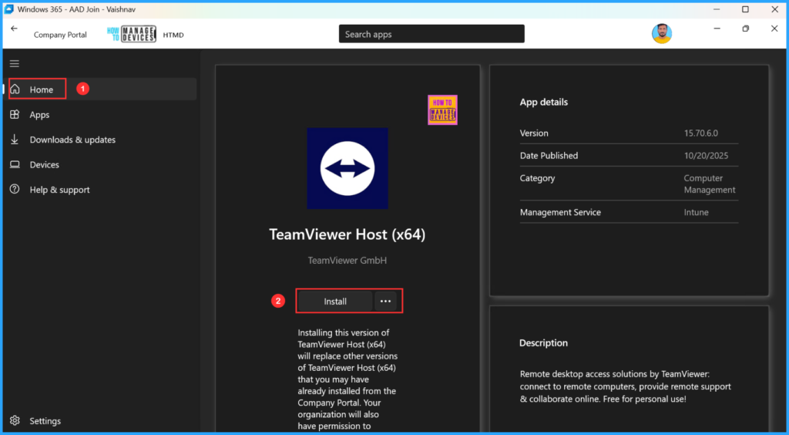
Task: Click the Apps grid icon
Action: click(15, 115)
